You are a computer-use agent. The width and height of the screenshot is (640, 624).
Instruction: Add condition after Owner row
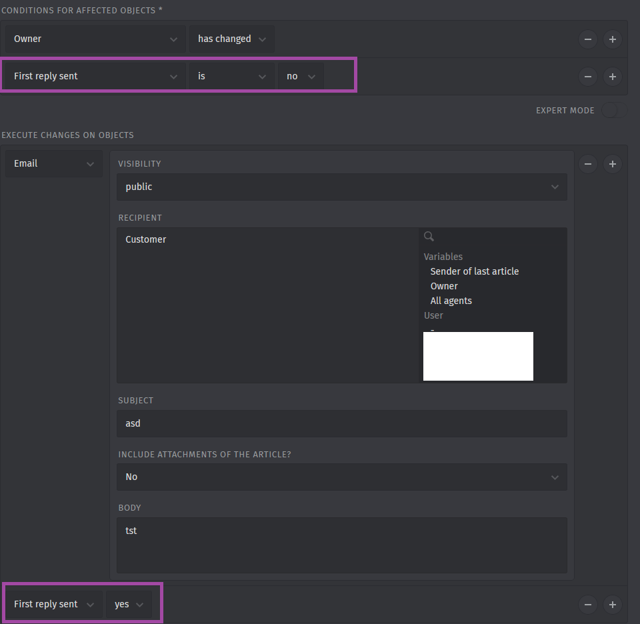612,39
